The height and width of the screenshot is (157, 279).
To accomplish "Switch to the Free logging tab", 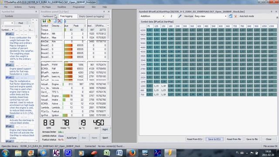I will tap(66, 16).
